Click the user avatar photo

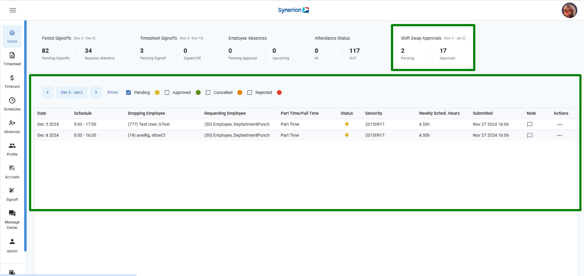click(x=569, y=10)
